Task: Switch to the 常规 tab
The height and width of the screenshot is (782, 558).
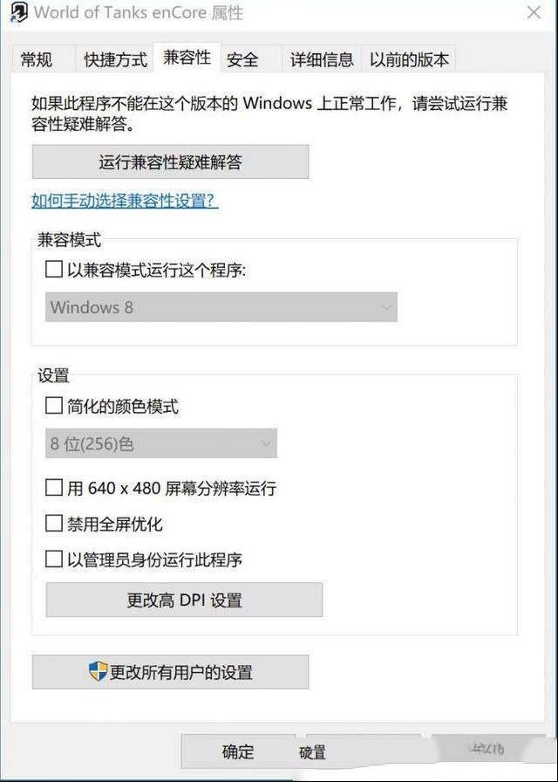Action: click(37, 59)
